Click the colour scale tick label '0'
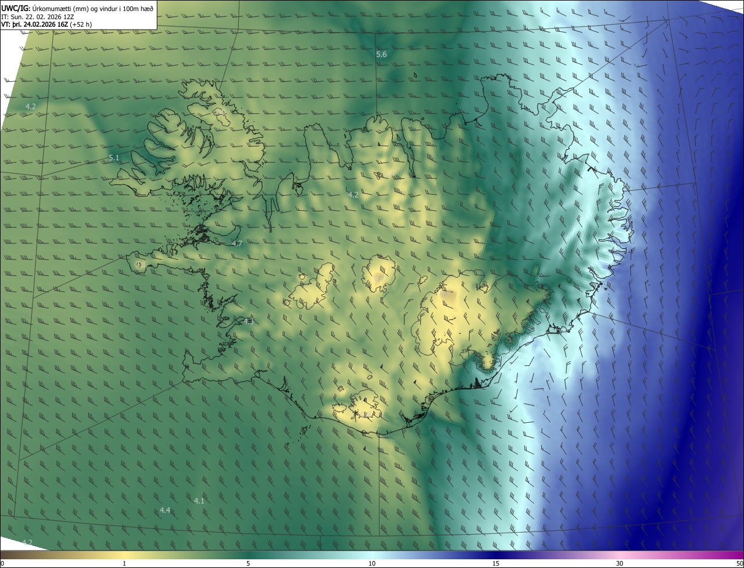 2,563
